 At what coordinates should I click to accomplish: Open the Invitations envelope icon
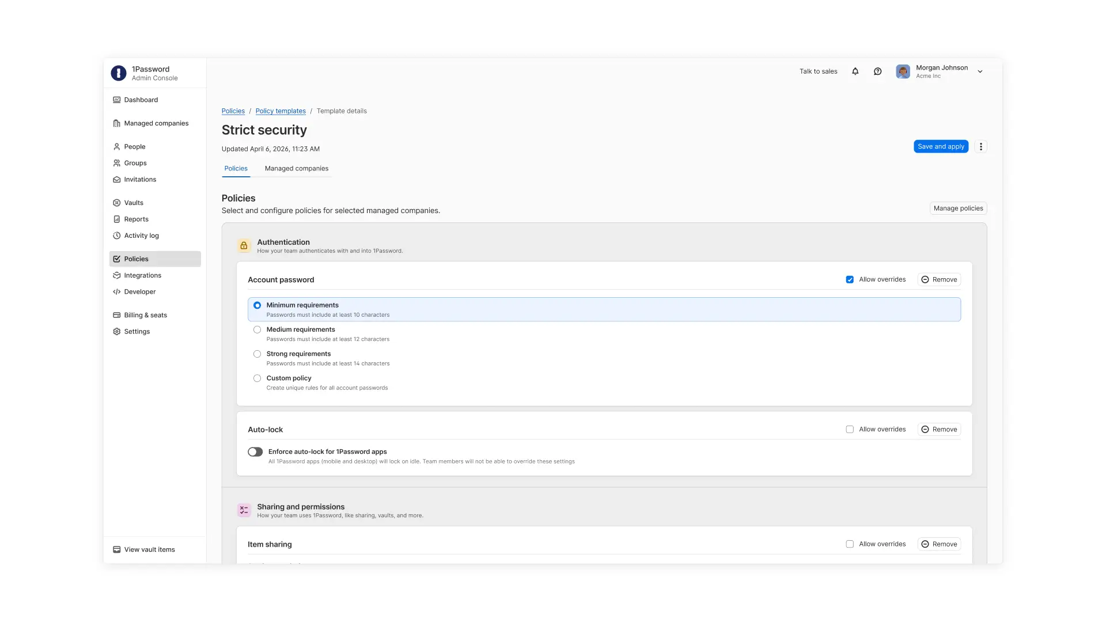click(x=117, y=180)
